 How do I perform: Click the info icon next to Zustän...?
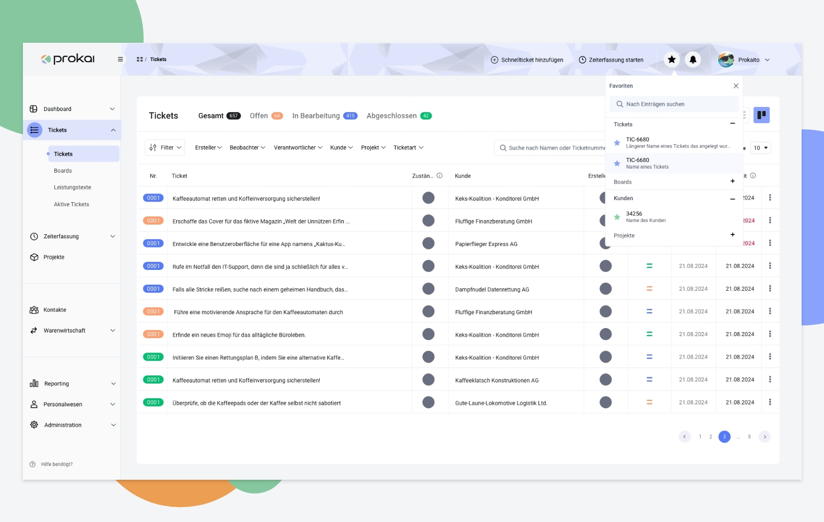pos(440,176)
